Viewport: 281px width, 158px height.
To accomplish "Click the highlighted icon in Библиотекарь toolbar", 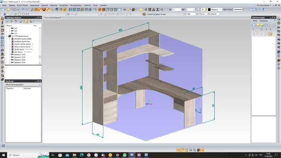I will coord(270,34).
